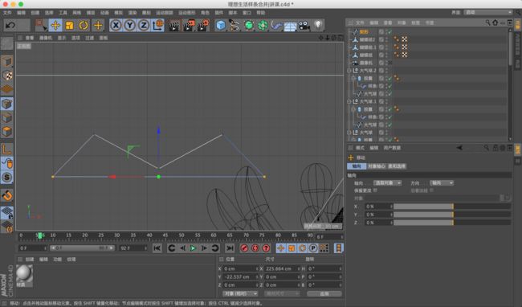Click the Undo arrow icon
The image size is (522, 307).
point(10,25)
